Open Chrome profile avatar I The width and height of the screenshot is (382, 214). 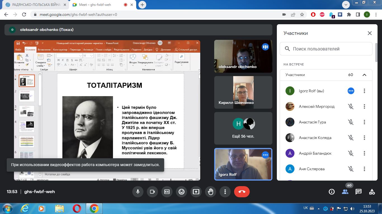(367, 14)
